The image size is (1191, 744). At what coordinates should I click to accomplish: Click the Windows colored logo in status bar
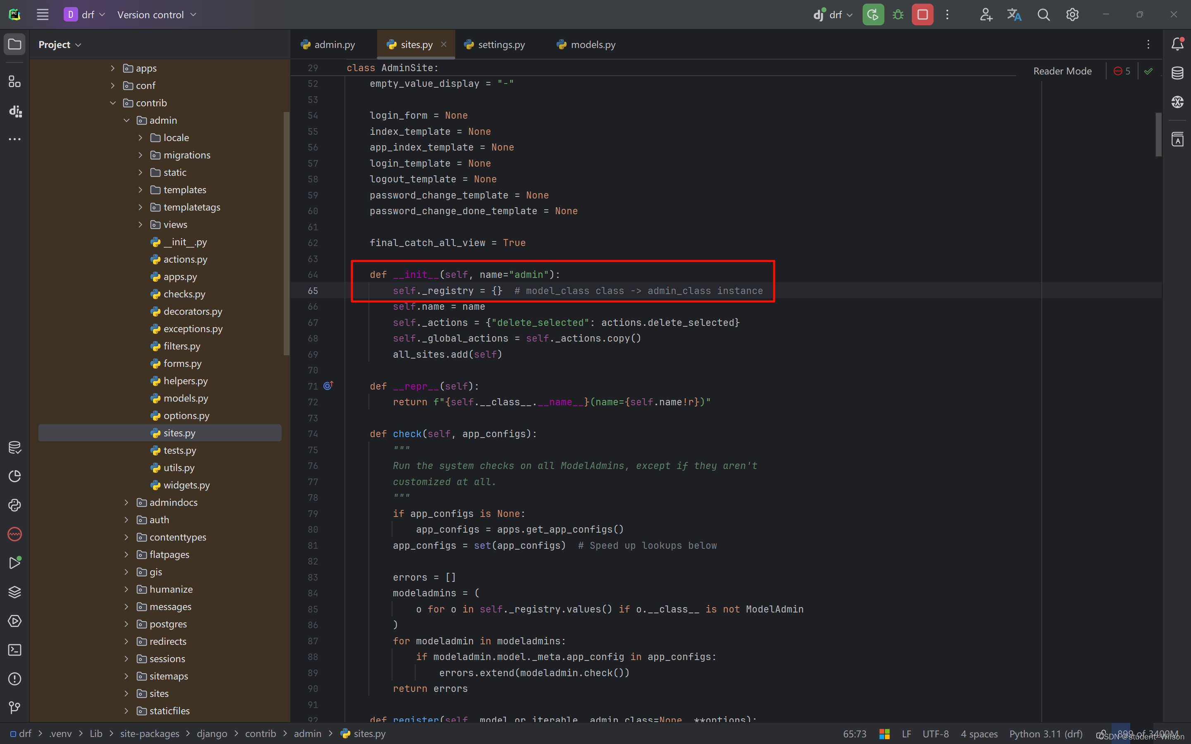[885, 734]
